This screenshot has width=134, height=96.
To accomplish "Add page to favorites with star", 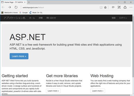I will (x=105, y=7).
